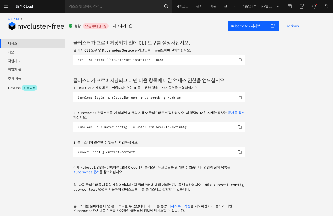Screen dimensions: 333x216
Task: Click the curl idt-installer code text
Action: point(120,60)
